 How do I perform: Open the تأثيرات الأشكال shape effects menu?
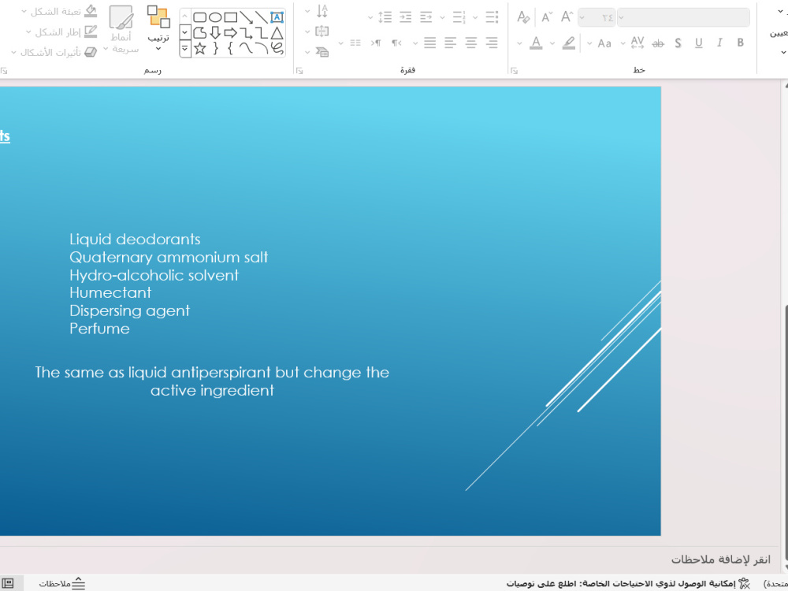click(x=54, y=52)
